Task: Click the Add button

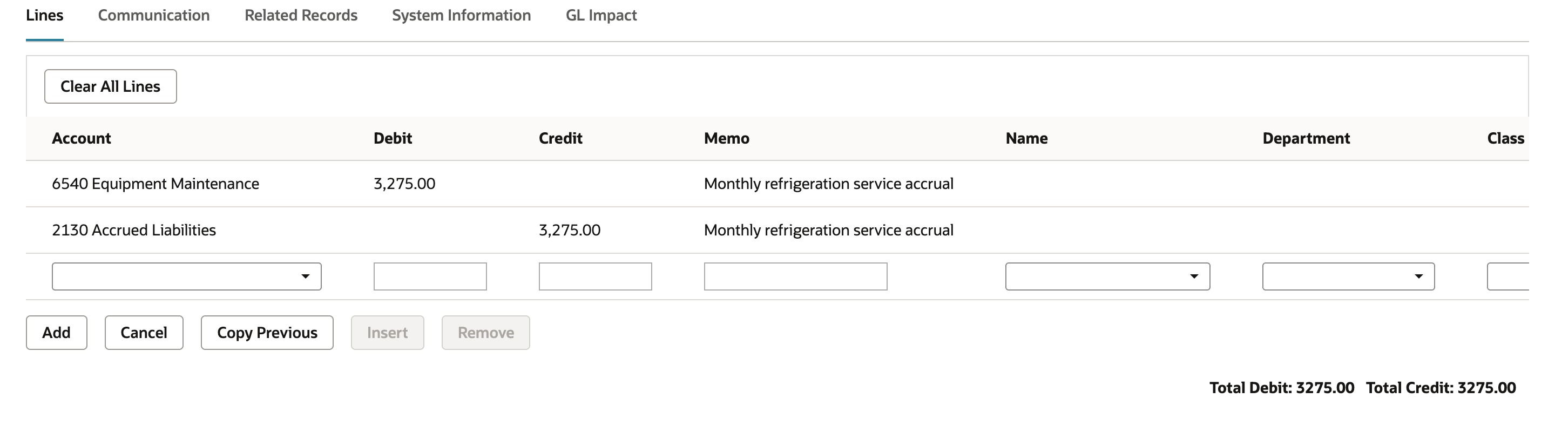Action: point(57,333)
